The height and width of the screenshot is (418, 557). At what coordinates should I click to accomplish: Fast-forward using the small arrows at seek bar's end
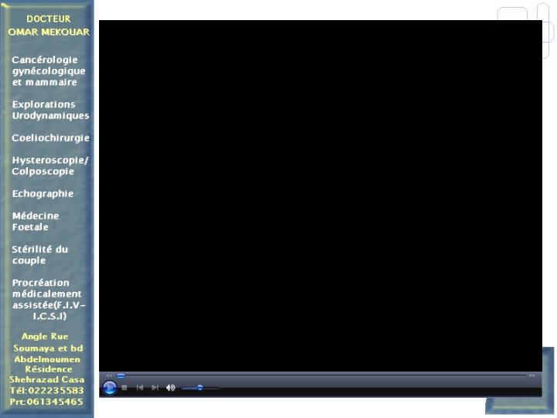(x=531, y=375)
